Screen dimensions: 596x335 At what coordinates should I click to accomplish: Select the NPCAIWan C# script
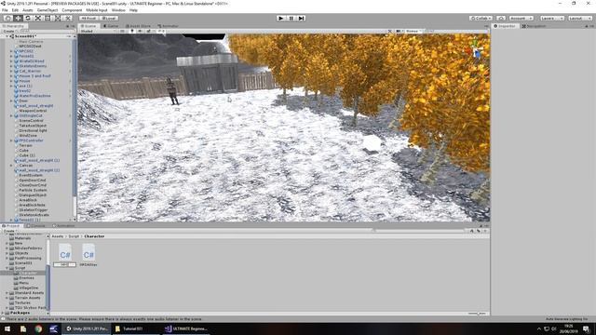tap(88, 255)
